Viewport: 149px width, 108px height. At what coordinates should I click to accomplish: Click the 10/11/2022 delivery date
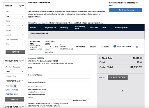click(x=80, y=47)
